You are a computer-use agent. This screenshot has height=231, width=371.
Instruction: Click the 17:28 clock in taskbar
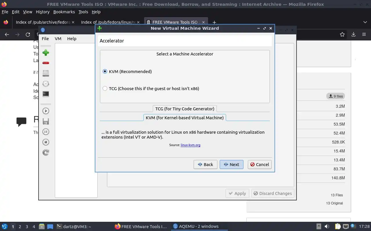point(364,226)
